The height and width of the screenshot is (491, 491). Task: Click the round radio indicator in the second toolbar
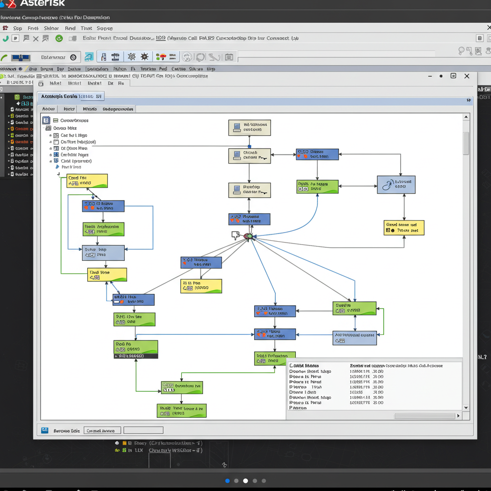73,57
